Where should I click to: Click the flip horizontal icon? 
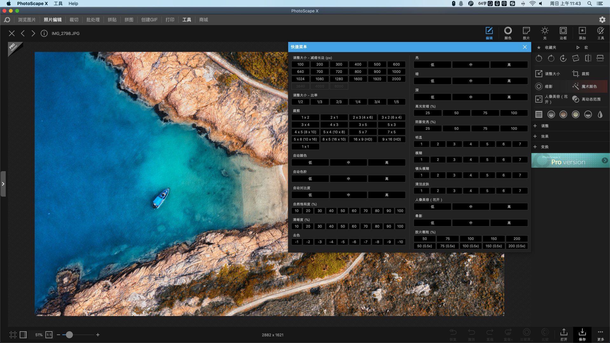tap(588, 58)
